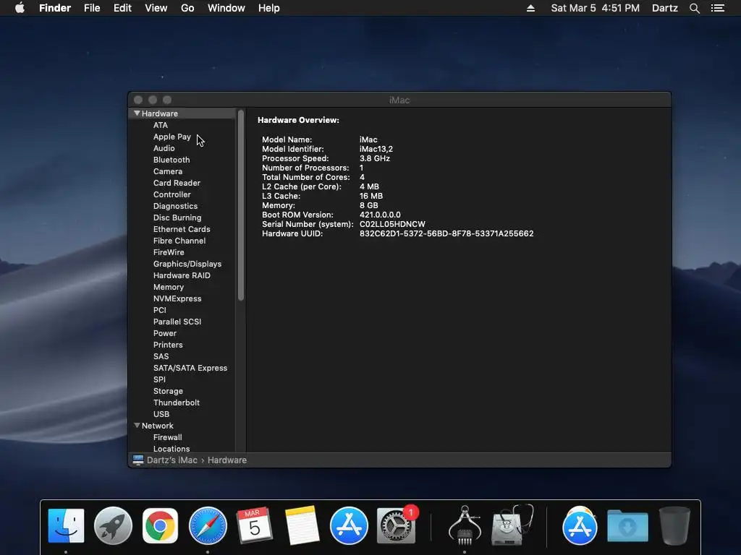Open the Trash in the Dock
The width and height of the screenshot is (741, 555).
pyautogui.click(x=674, y=525)
